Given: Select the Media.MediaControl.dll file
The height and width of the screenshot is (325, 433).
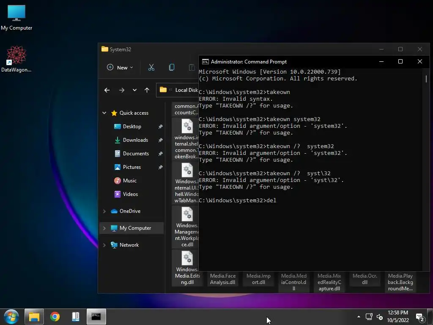Looking at the screenshot, I should point(294,282).
